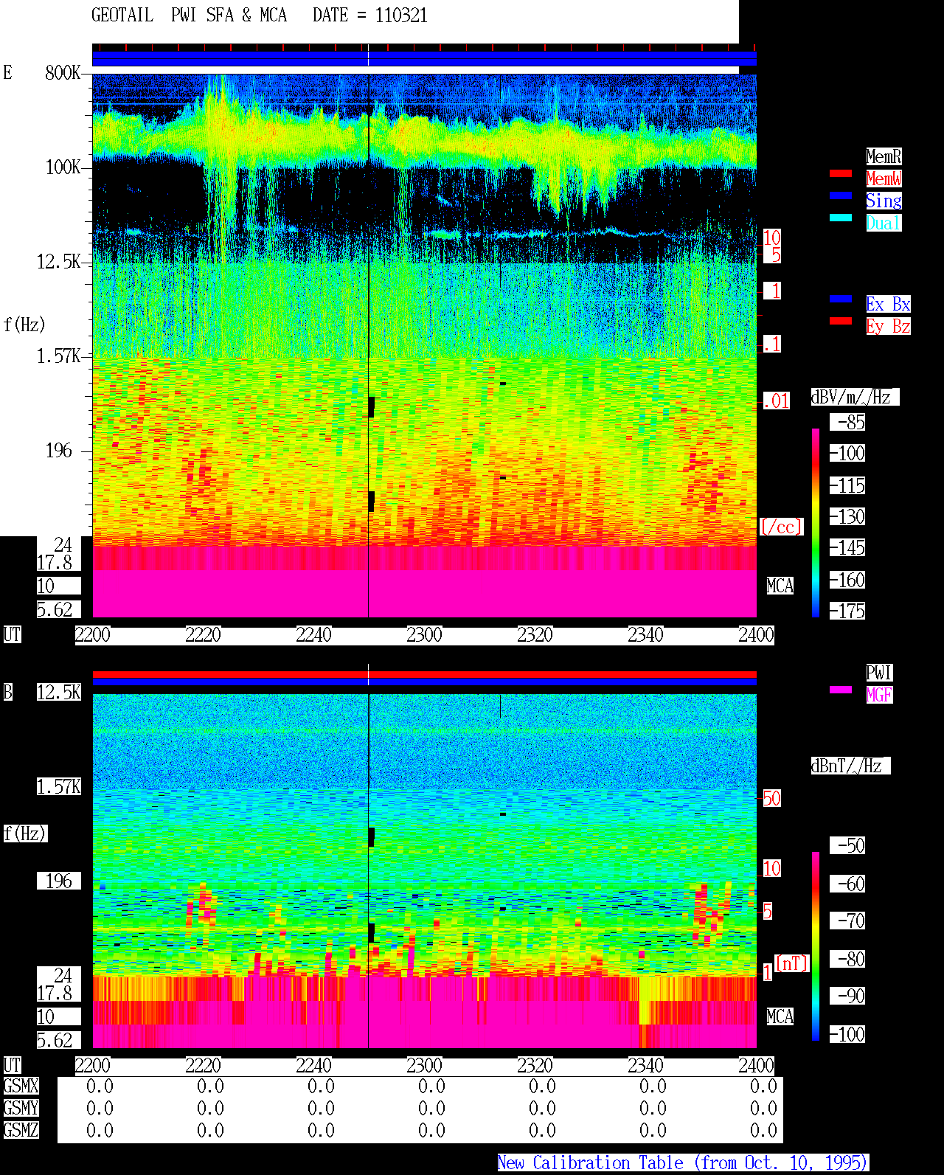
Task: Select the "GSMY" row label
Action: pyautogui.click(x=21, y=1108)
